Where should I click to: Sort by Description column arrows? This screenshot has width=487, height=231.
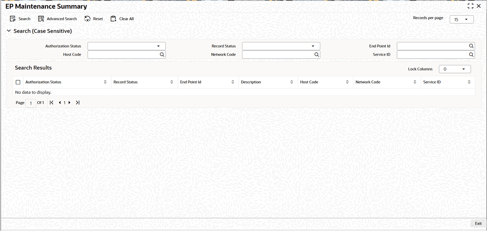click(x=292, y=82)
